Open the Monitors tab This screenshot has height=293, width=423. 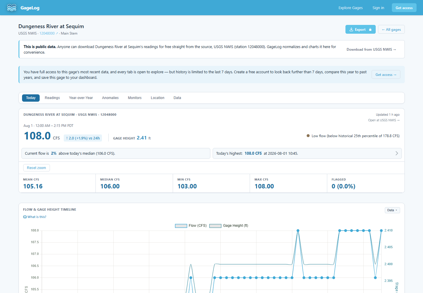coord(135,98)
